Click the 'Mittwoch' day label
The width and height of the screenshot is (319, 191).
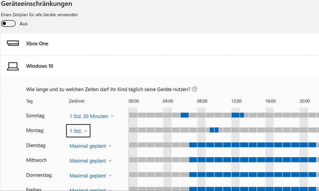[36, 160]
